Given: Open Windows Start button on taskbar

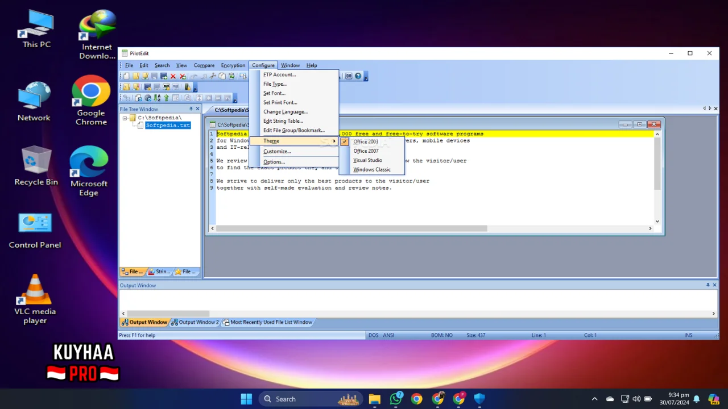Looking at the screenshot, I should pos(246,399).
